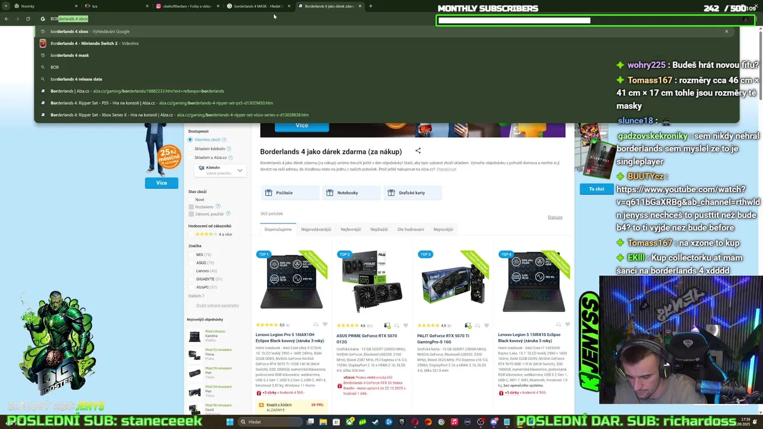The height and width of the screenshot is (429, 763).
Task: Favorite the PALIT RTX 5070 Ti heart icon
Action: point(487,325)
